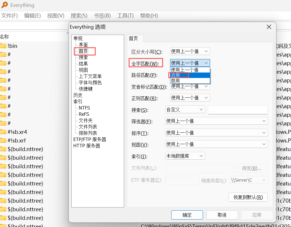Viewport: 291px width, 227px height.
Task: Close the Everything 选项 dialog
Action: click(269, 27)
